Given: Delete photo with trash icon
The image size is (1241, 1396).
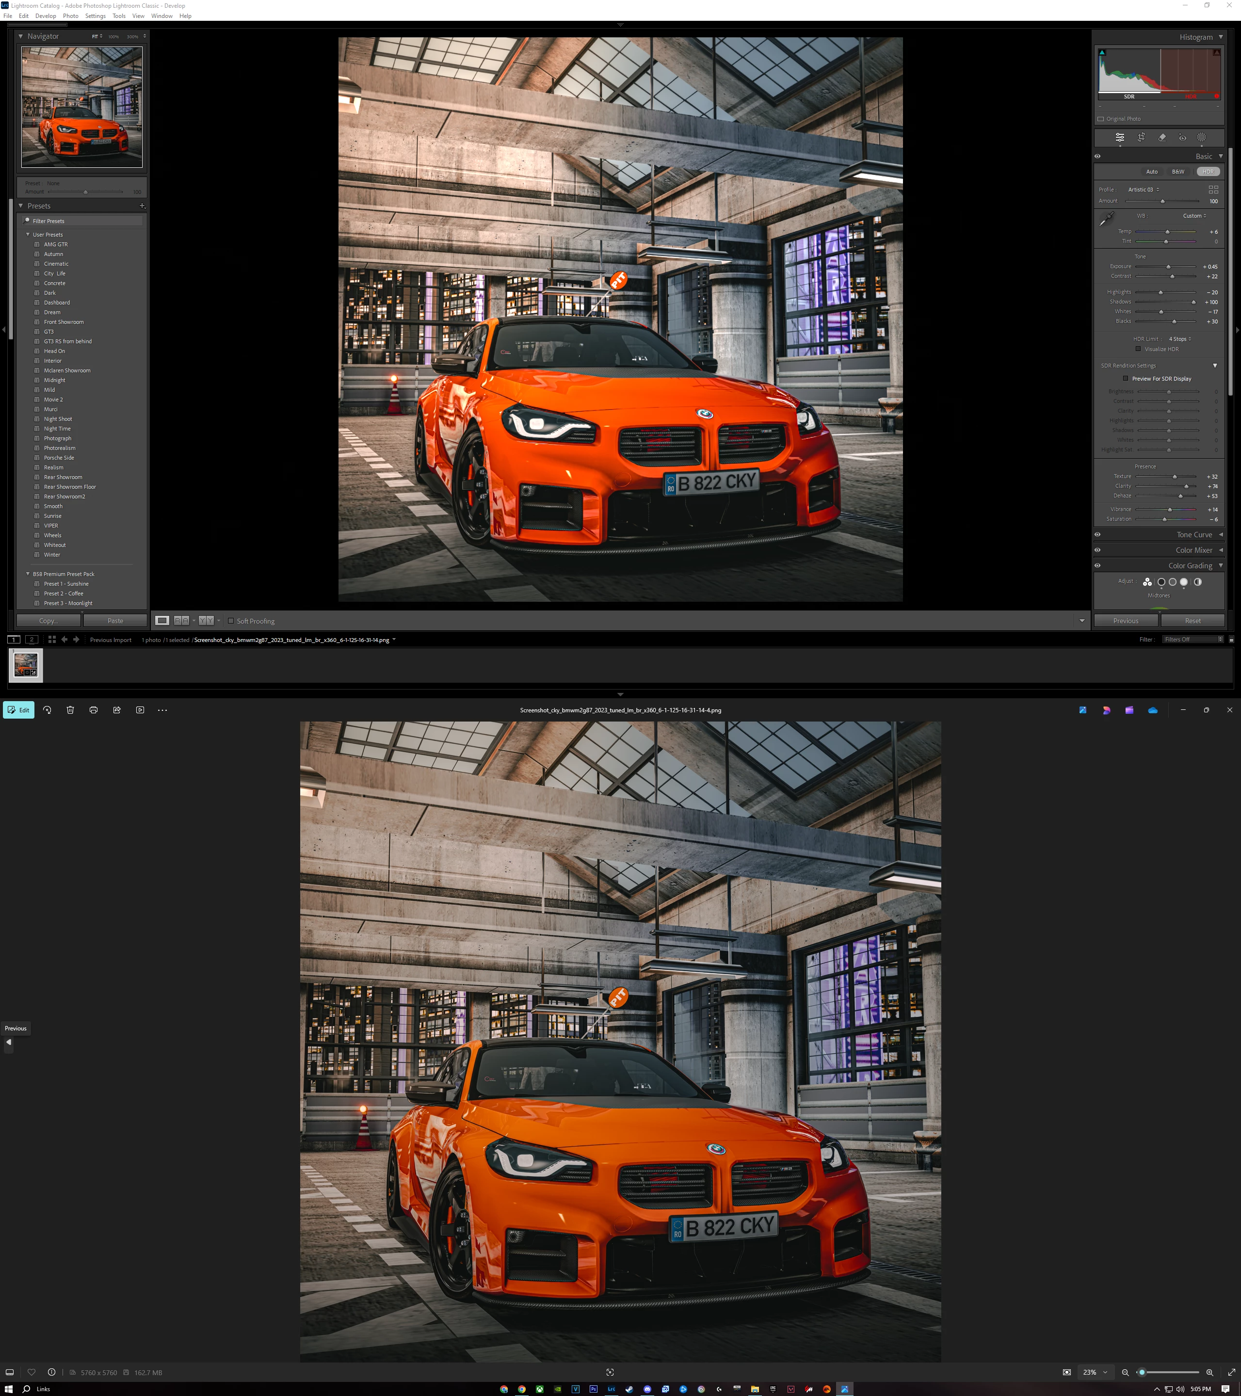Looking at the screenshot, I should click(x=70, y=710).
